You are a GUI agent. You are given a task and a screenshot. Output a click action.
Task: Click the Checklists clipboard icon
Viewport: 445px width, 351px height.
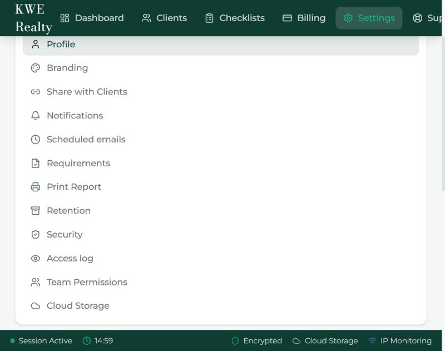coord(210,18)
